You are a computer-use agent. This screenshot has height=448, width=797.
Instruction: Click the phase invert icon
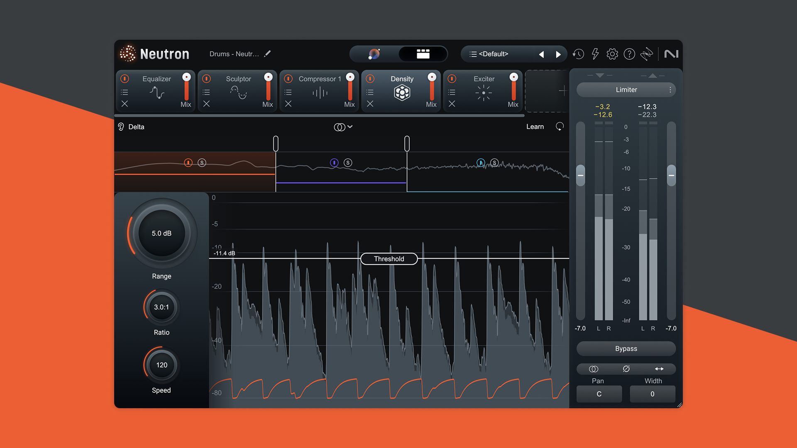click(x=626, y=369)
